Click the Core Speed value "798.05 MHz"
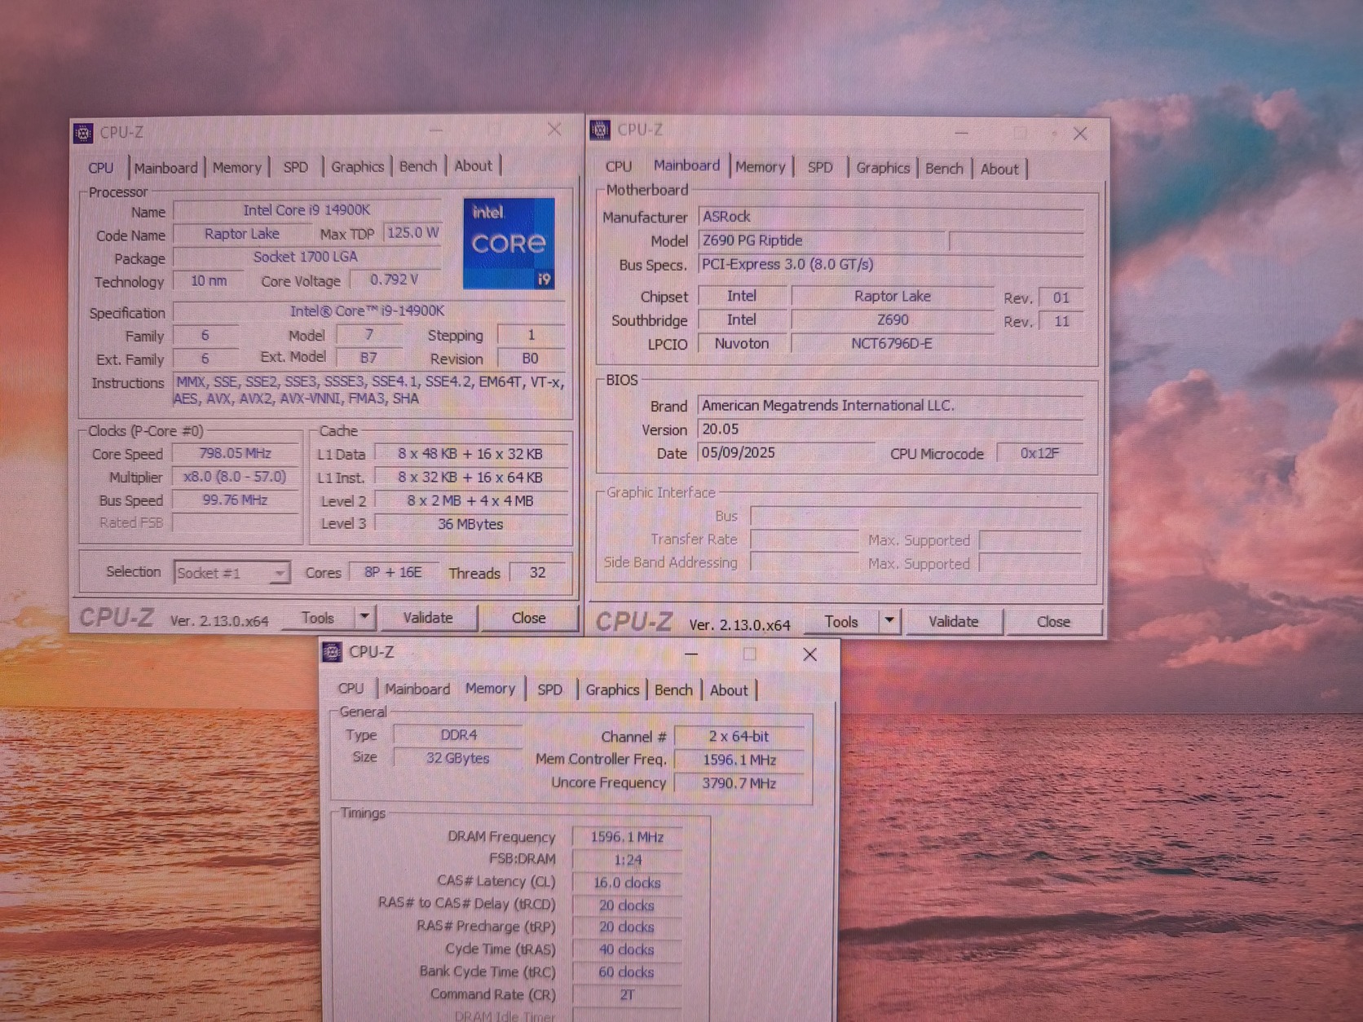The image size is (1363, 1022). (235, 453)
